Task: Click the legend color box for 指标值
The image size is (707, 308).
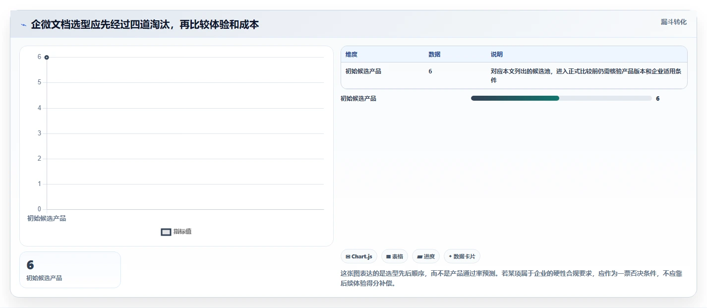Action: tap(166, 232)
